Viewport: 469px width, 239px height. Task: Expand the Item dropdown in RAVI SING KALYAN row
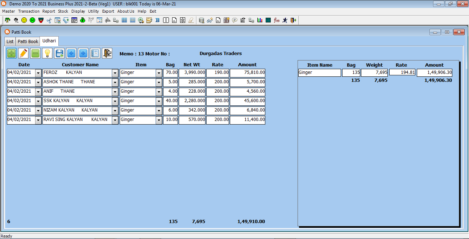coord(159,120)
